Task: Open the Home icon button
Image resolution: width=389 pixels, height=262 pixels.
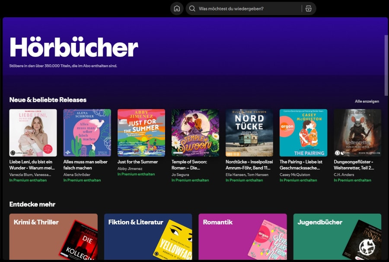Action: pos(177,9)
